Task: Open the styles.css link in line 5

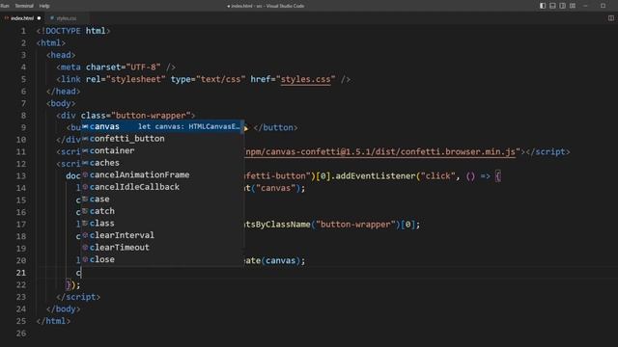Action: [x=305, y=79]
